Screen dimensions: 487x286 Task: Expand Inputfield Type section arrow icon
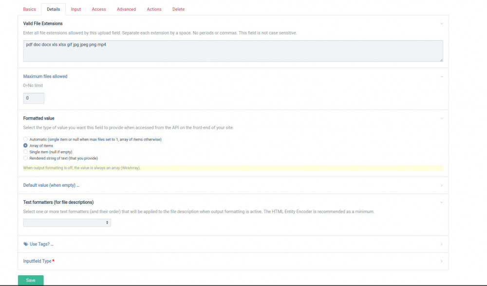pos(442,261)
